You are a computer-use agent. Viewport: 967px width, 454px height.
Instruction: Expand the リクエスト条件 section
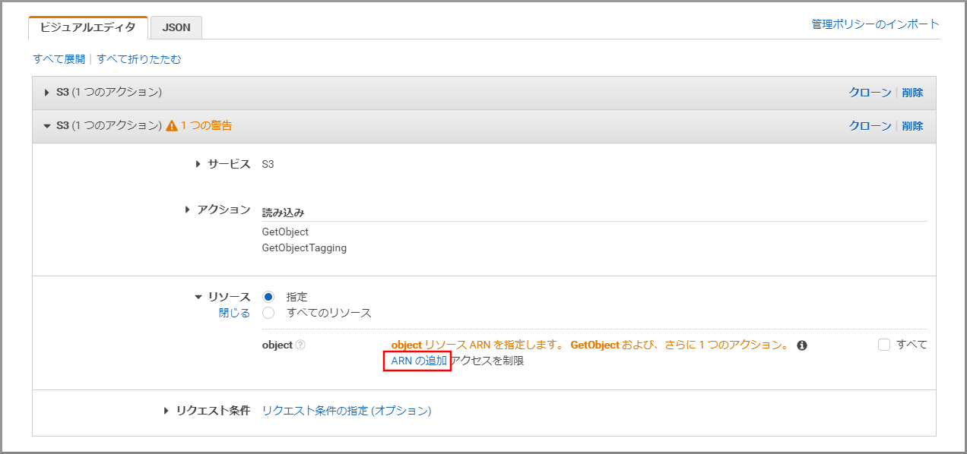point(167,411)
